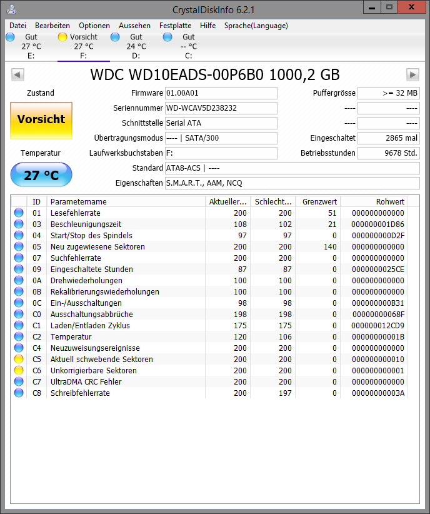
Task: Minimize the CrystalDiskInfo window
Action: (x=372, y=8)
